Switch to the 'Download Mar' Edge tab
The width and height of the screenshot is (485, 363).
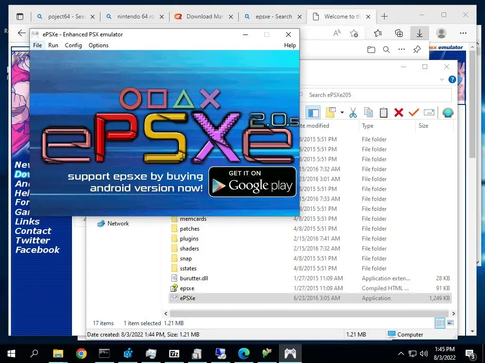204,17
